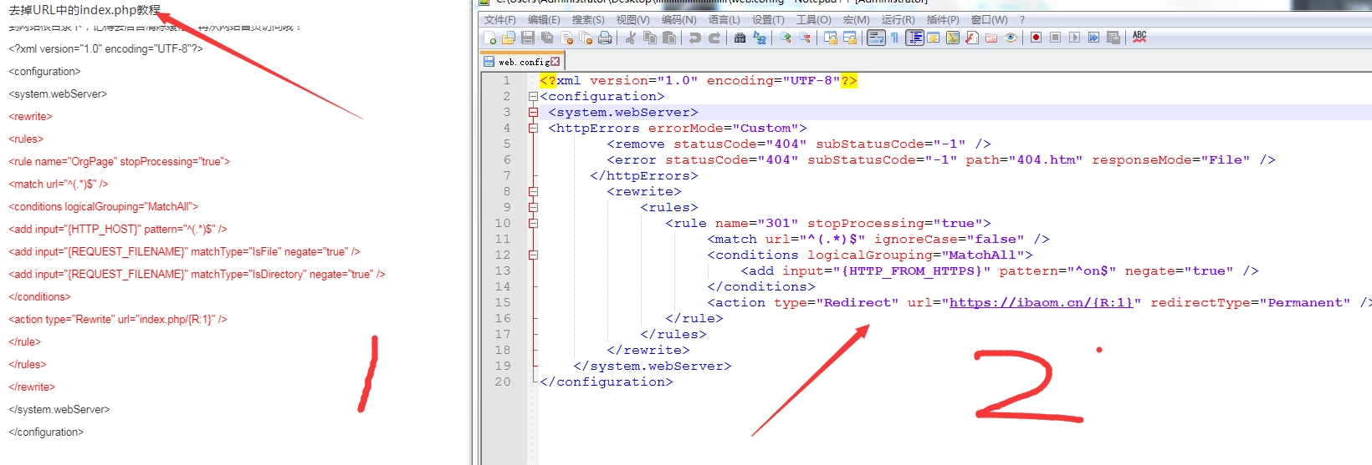Click line number 15 in the margin
Image resolution: width=1372 pixels, height=465 pixels.
point(502,303)
